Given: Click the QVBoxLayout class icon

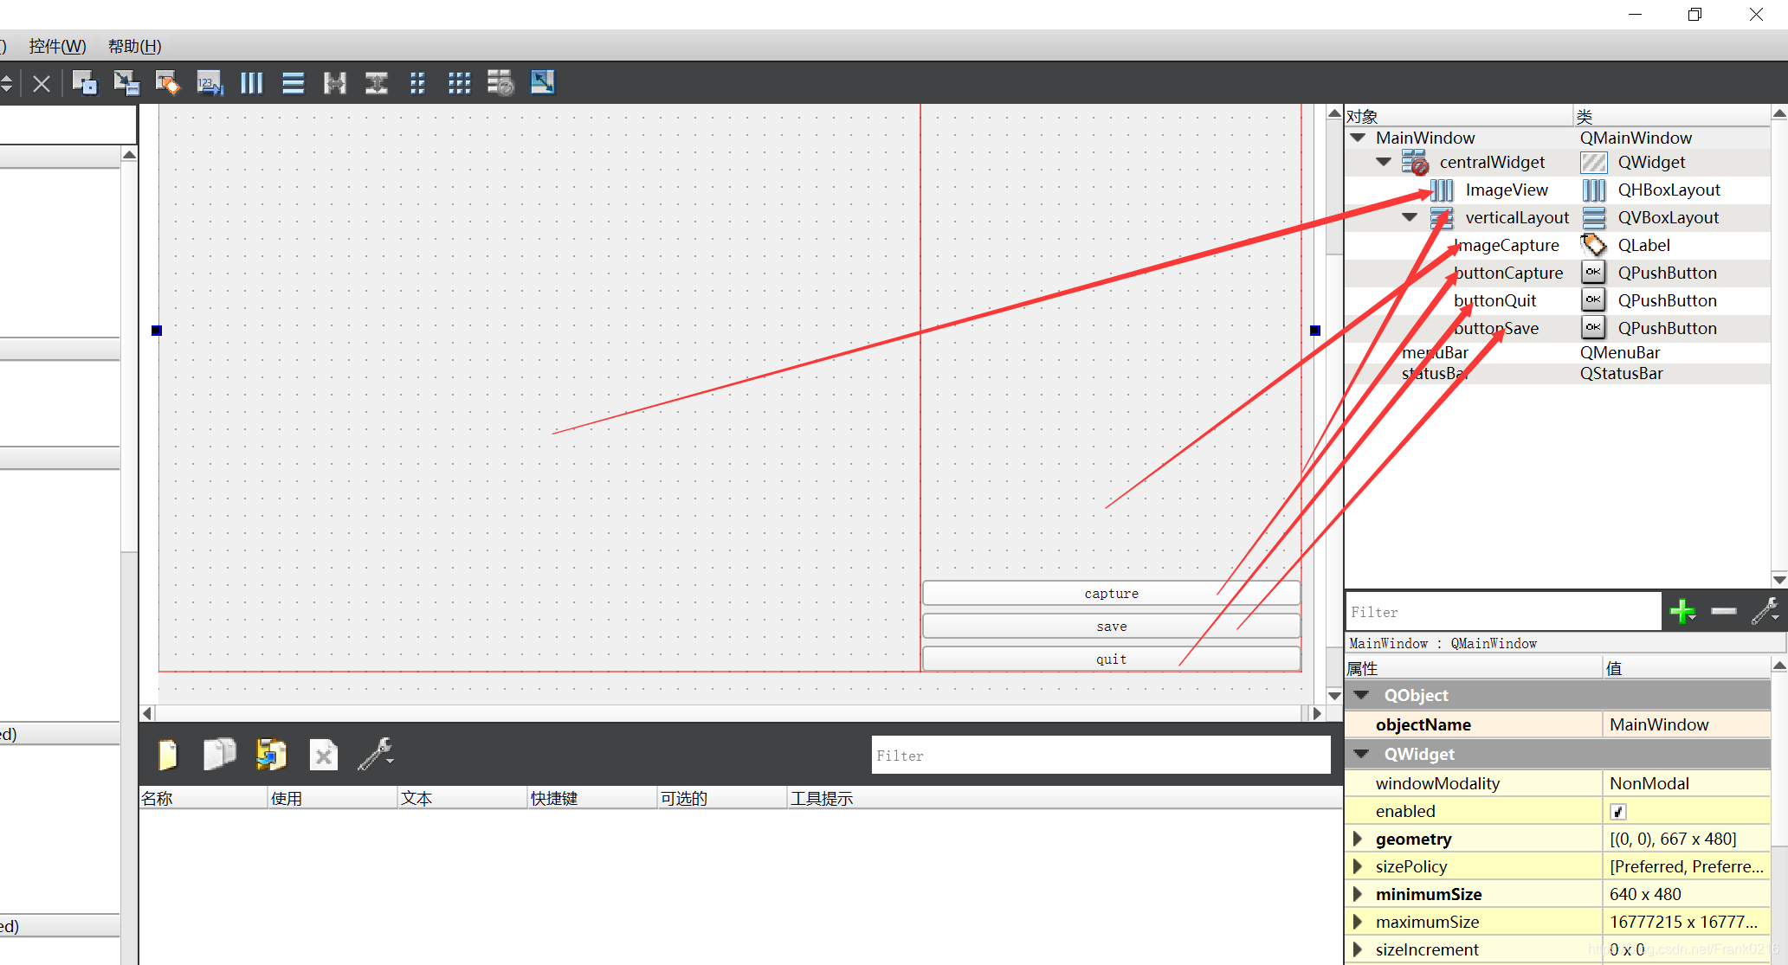Looking at the screenshot, I should (x=1593, y=217).
